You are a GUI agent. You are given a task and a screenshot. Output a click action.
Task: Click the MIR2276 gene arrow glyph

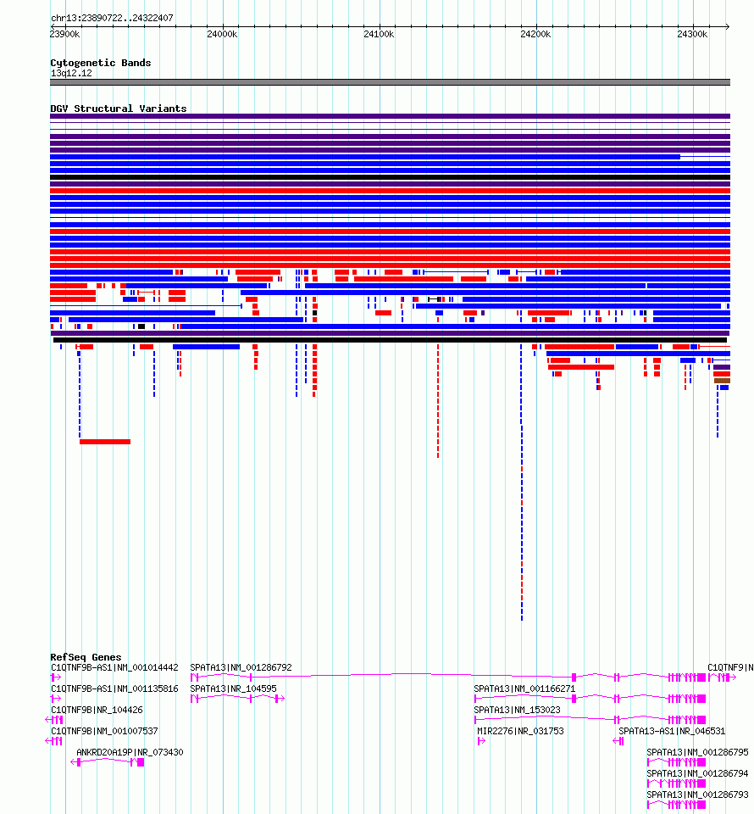(x=481, y=741)
